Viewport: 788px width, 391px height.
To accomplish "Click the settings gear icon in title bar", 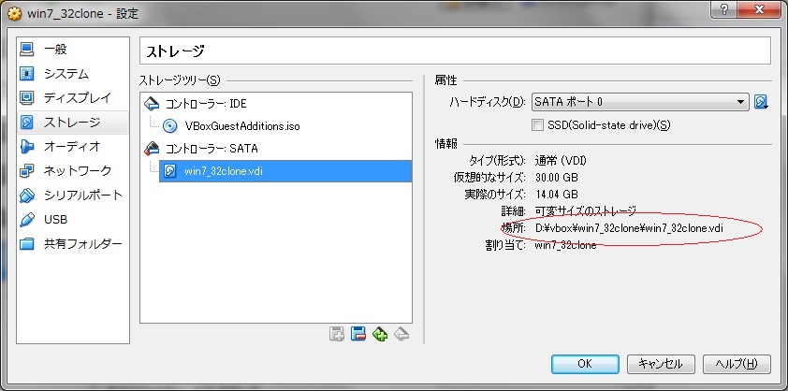I will click(x=14, y=13).
